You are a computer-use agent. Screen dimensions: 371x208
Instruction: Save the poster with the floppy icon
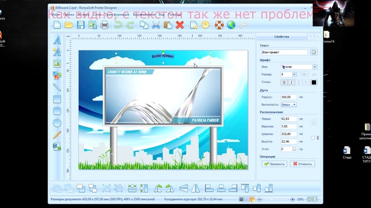point(81,25)
